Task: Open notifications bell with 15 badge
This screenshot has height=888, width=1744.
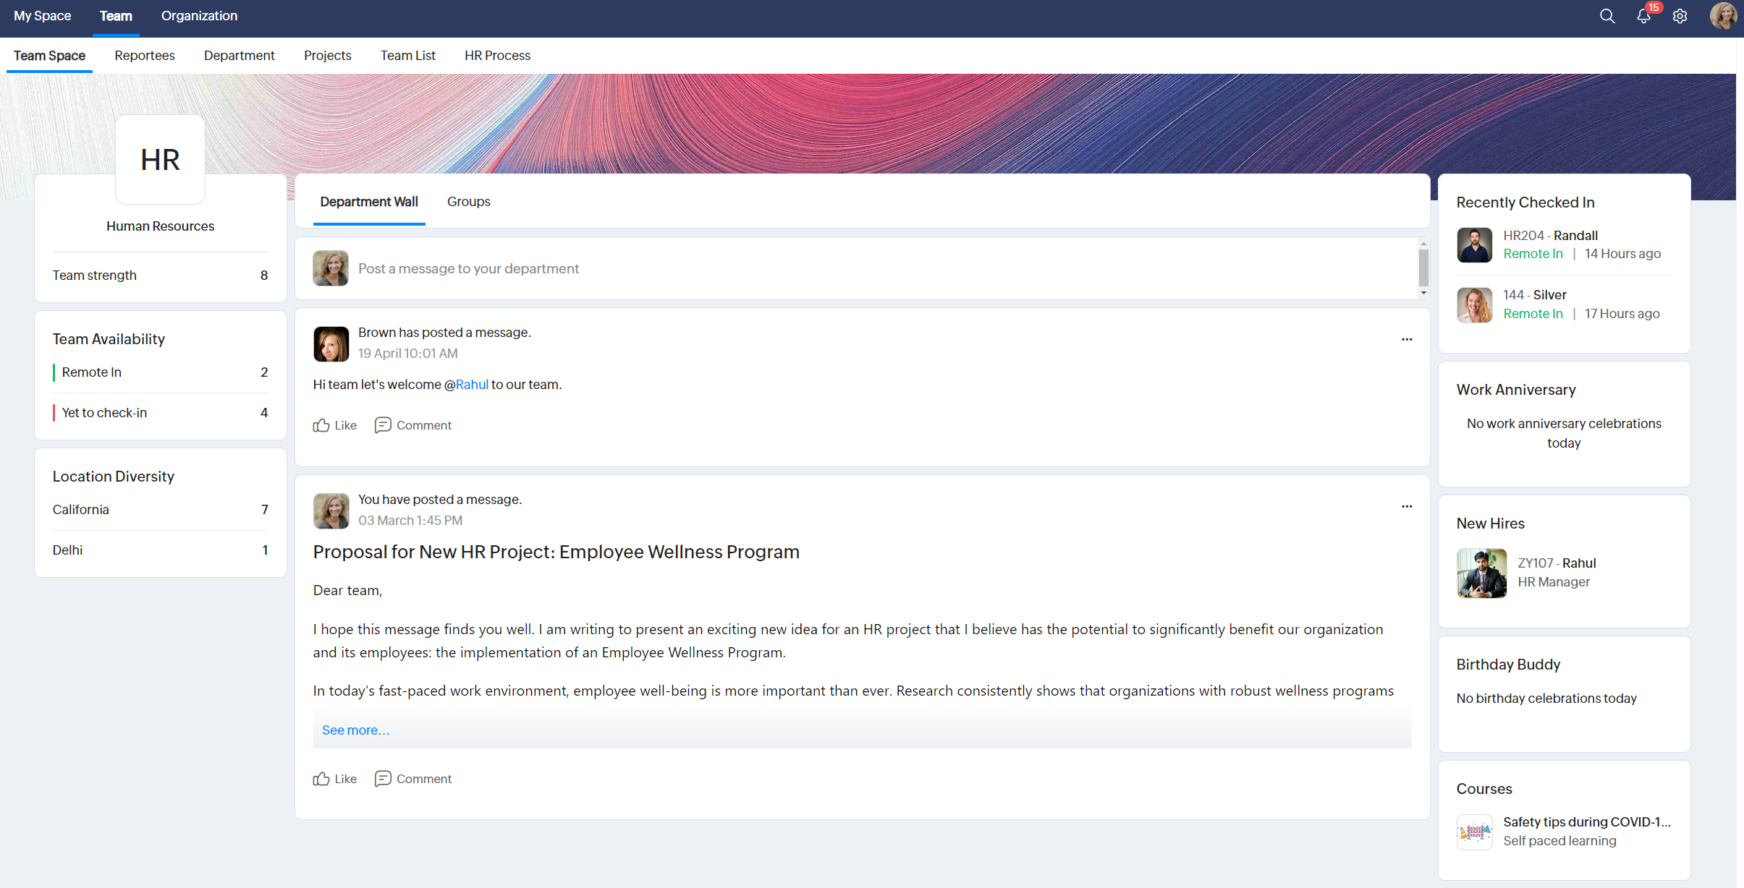Action: pyautogui.click(x=1643, y=16)
